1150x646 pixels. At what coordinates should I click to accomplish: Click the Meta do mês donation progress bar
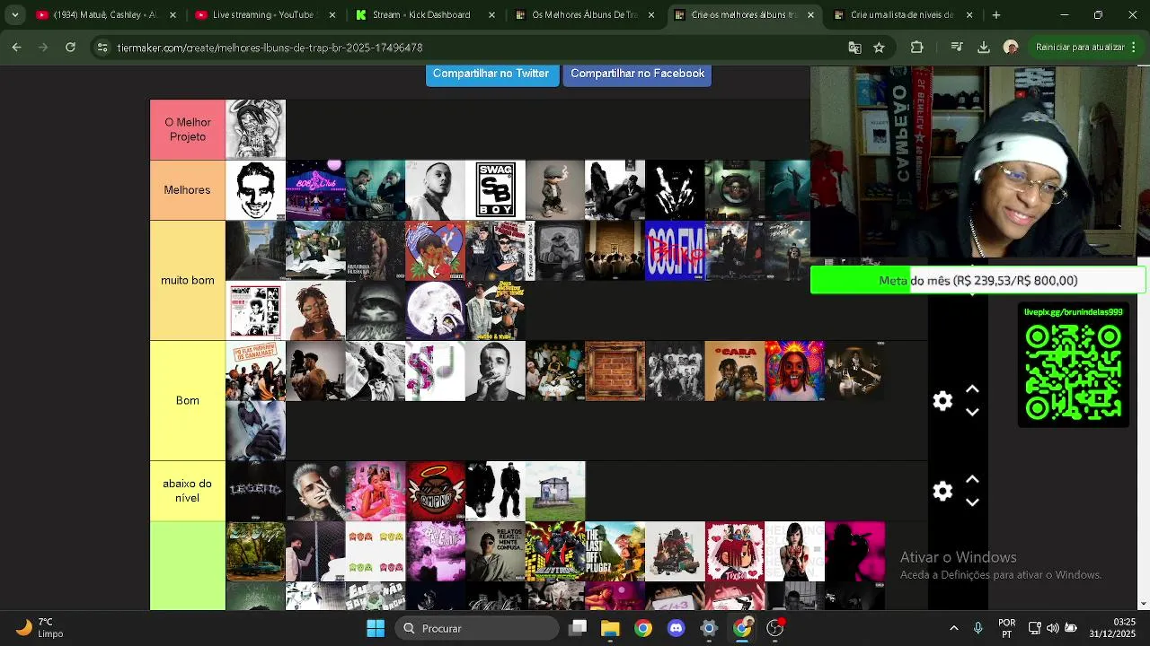977,280
